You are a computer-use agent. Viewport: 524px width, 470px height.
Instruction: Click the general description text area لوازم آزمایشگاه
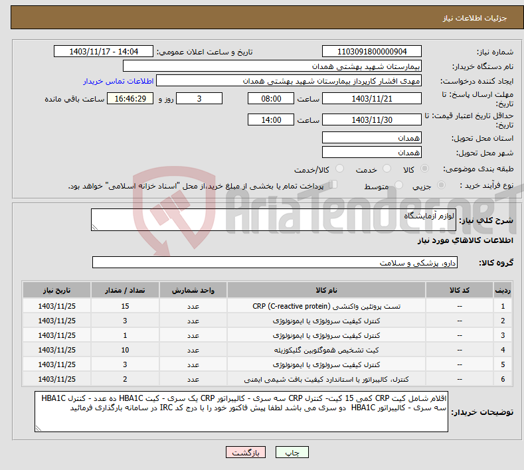point(274,220)
